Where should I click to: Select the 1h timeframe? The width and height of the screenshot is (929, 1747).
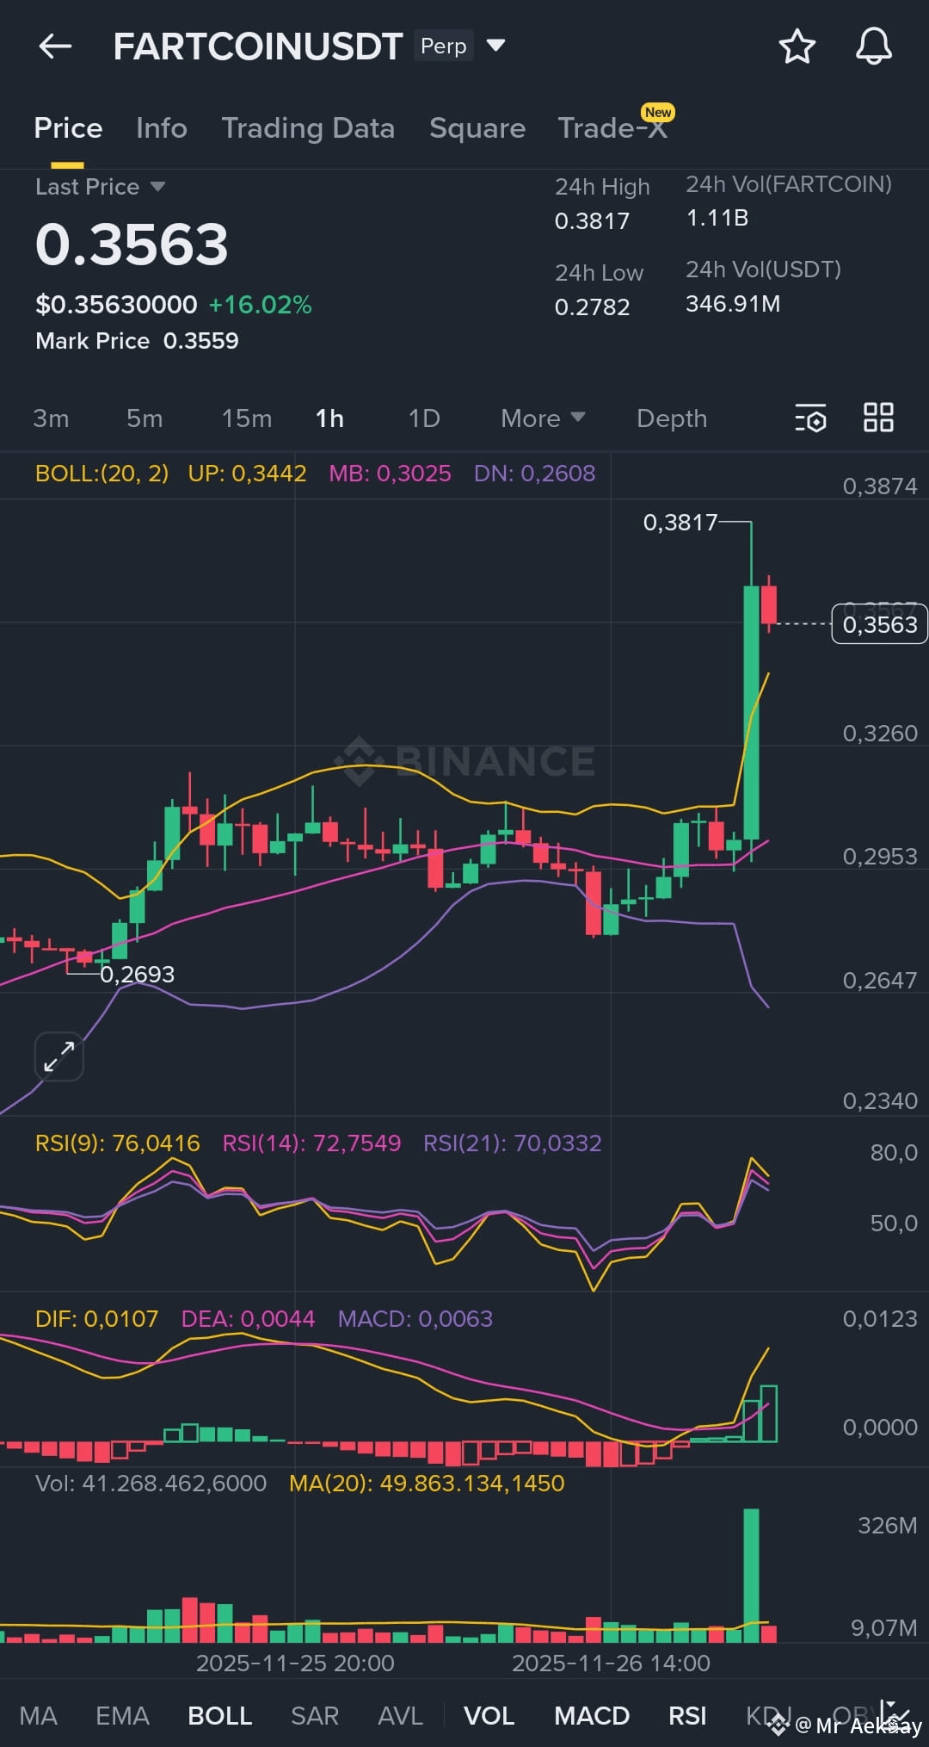(x=329, y=418)
